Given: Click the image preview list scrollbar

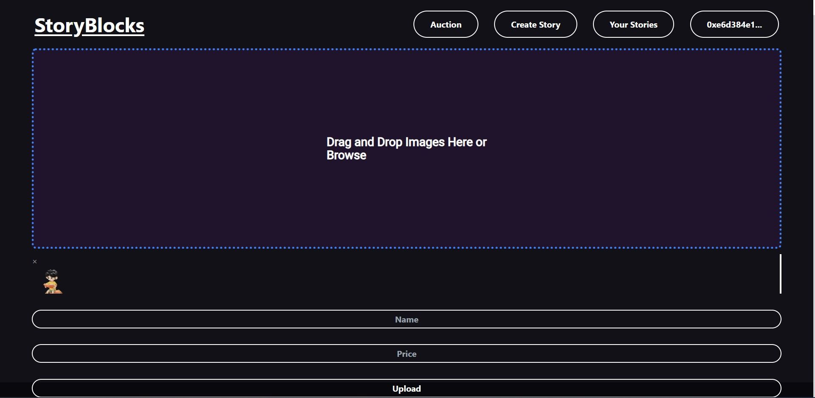Looking at the screenshot, I should pos(780,274).
